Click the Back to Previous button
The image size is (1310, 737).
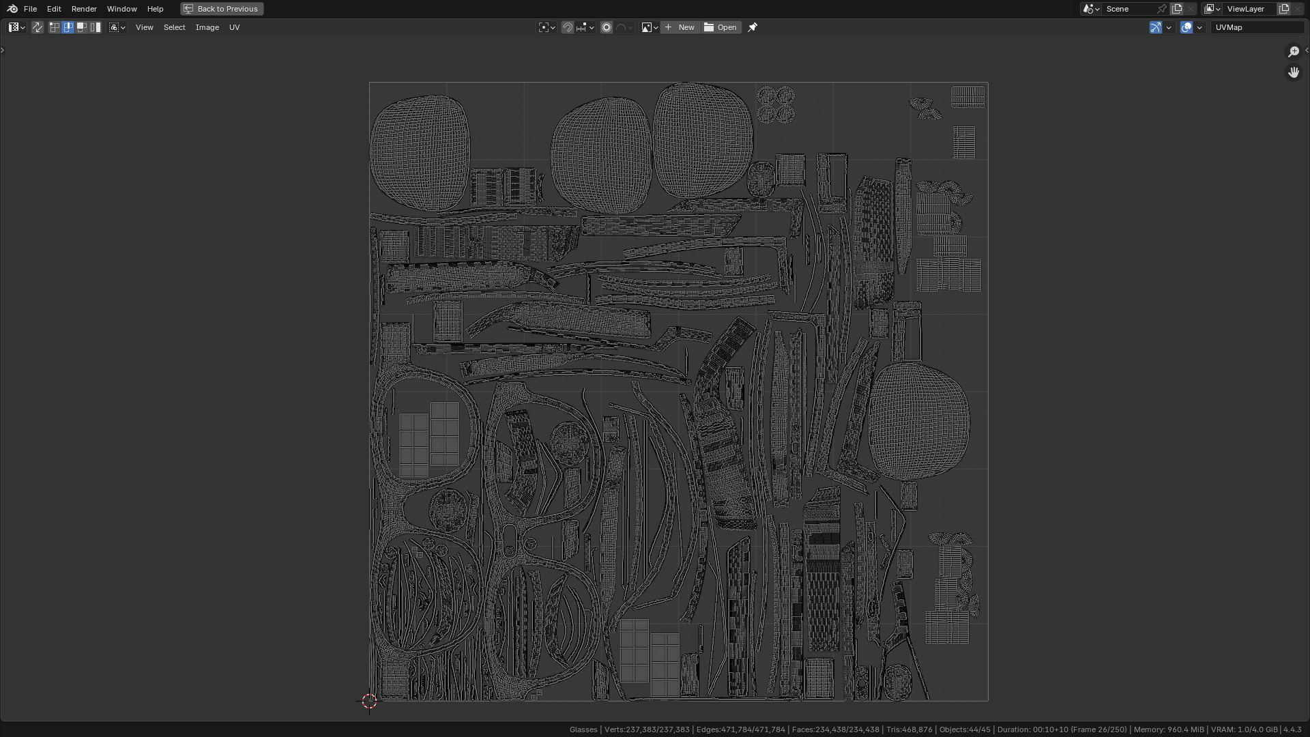pyautogui.click(x=222, y=9)
